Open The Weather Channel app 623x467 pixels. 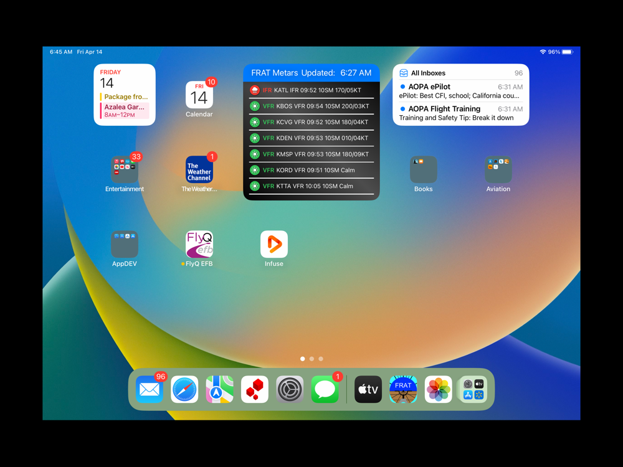pos(199,169)
